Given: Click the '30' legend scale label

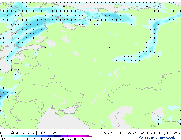Looking at the screenshot, I should coord(62,139).
